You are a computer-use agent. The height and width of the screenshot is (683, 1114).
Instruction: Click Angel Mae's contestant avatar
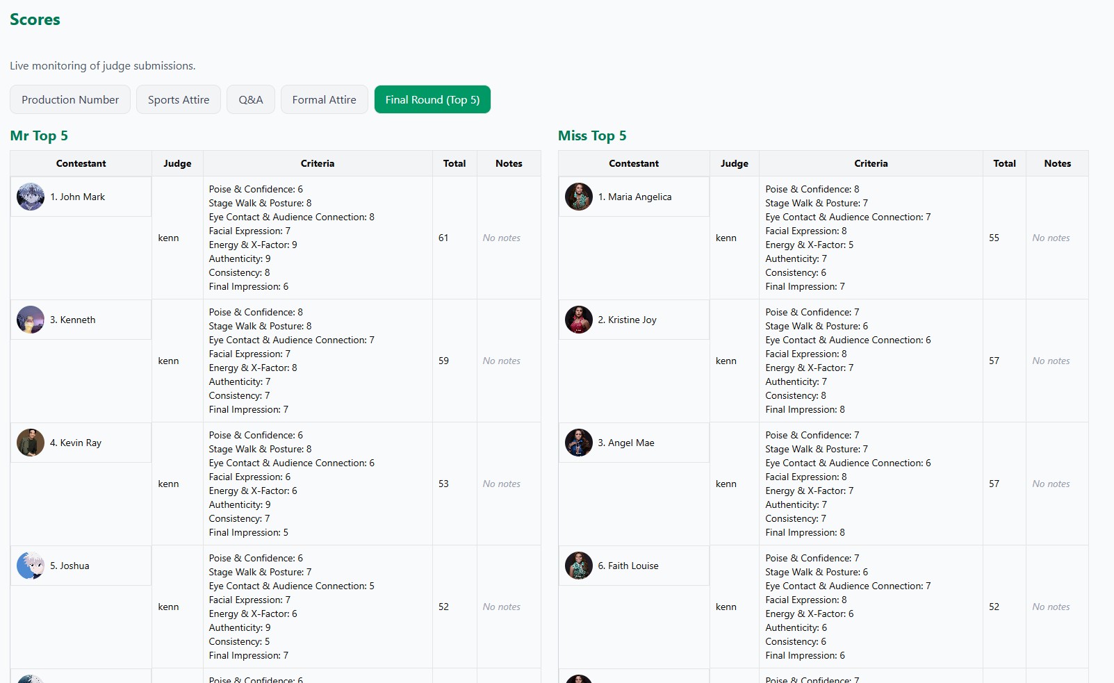[578, 443]
